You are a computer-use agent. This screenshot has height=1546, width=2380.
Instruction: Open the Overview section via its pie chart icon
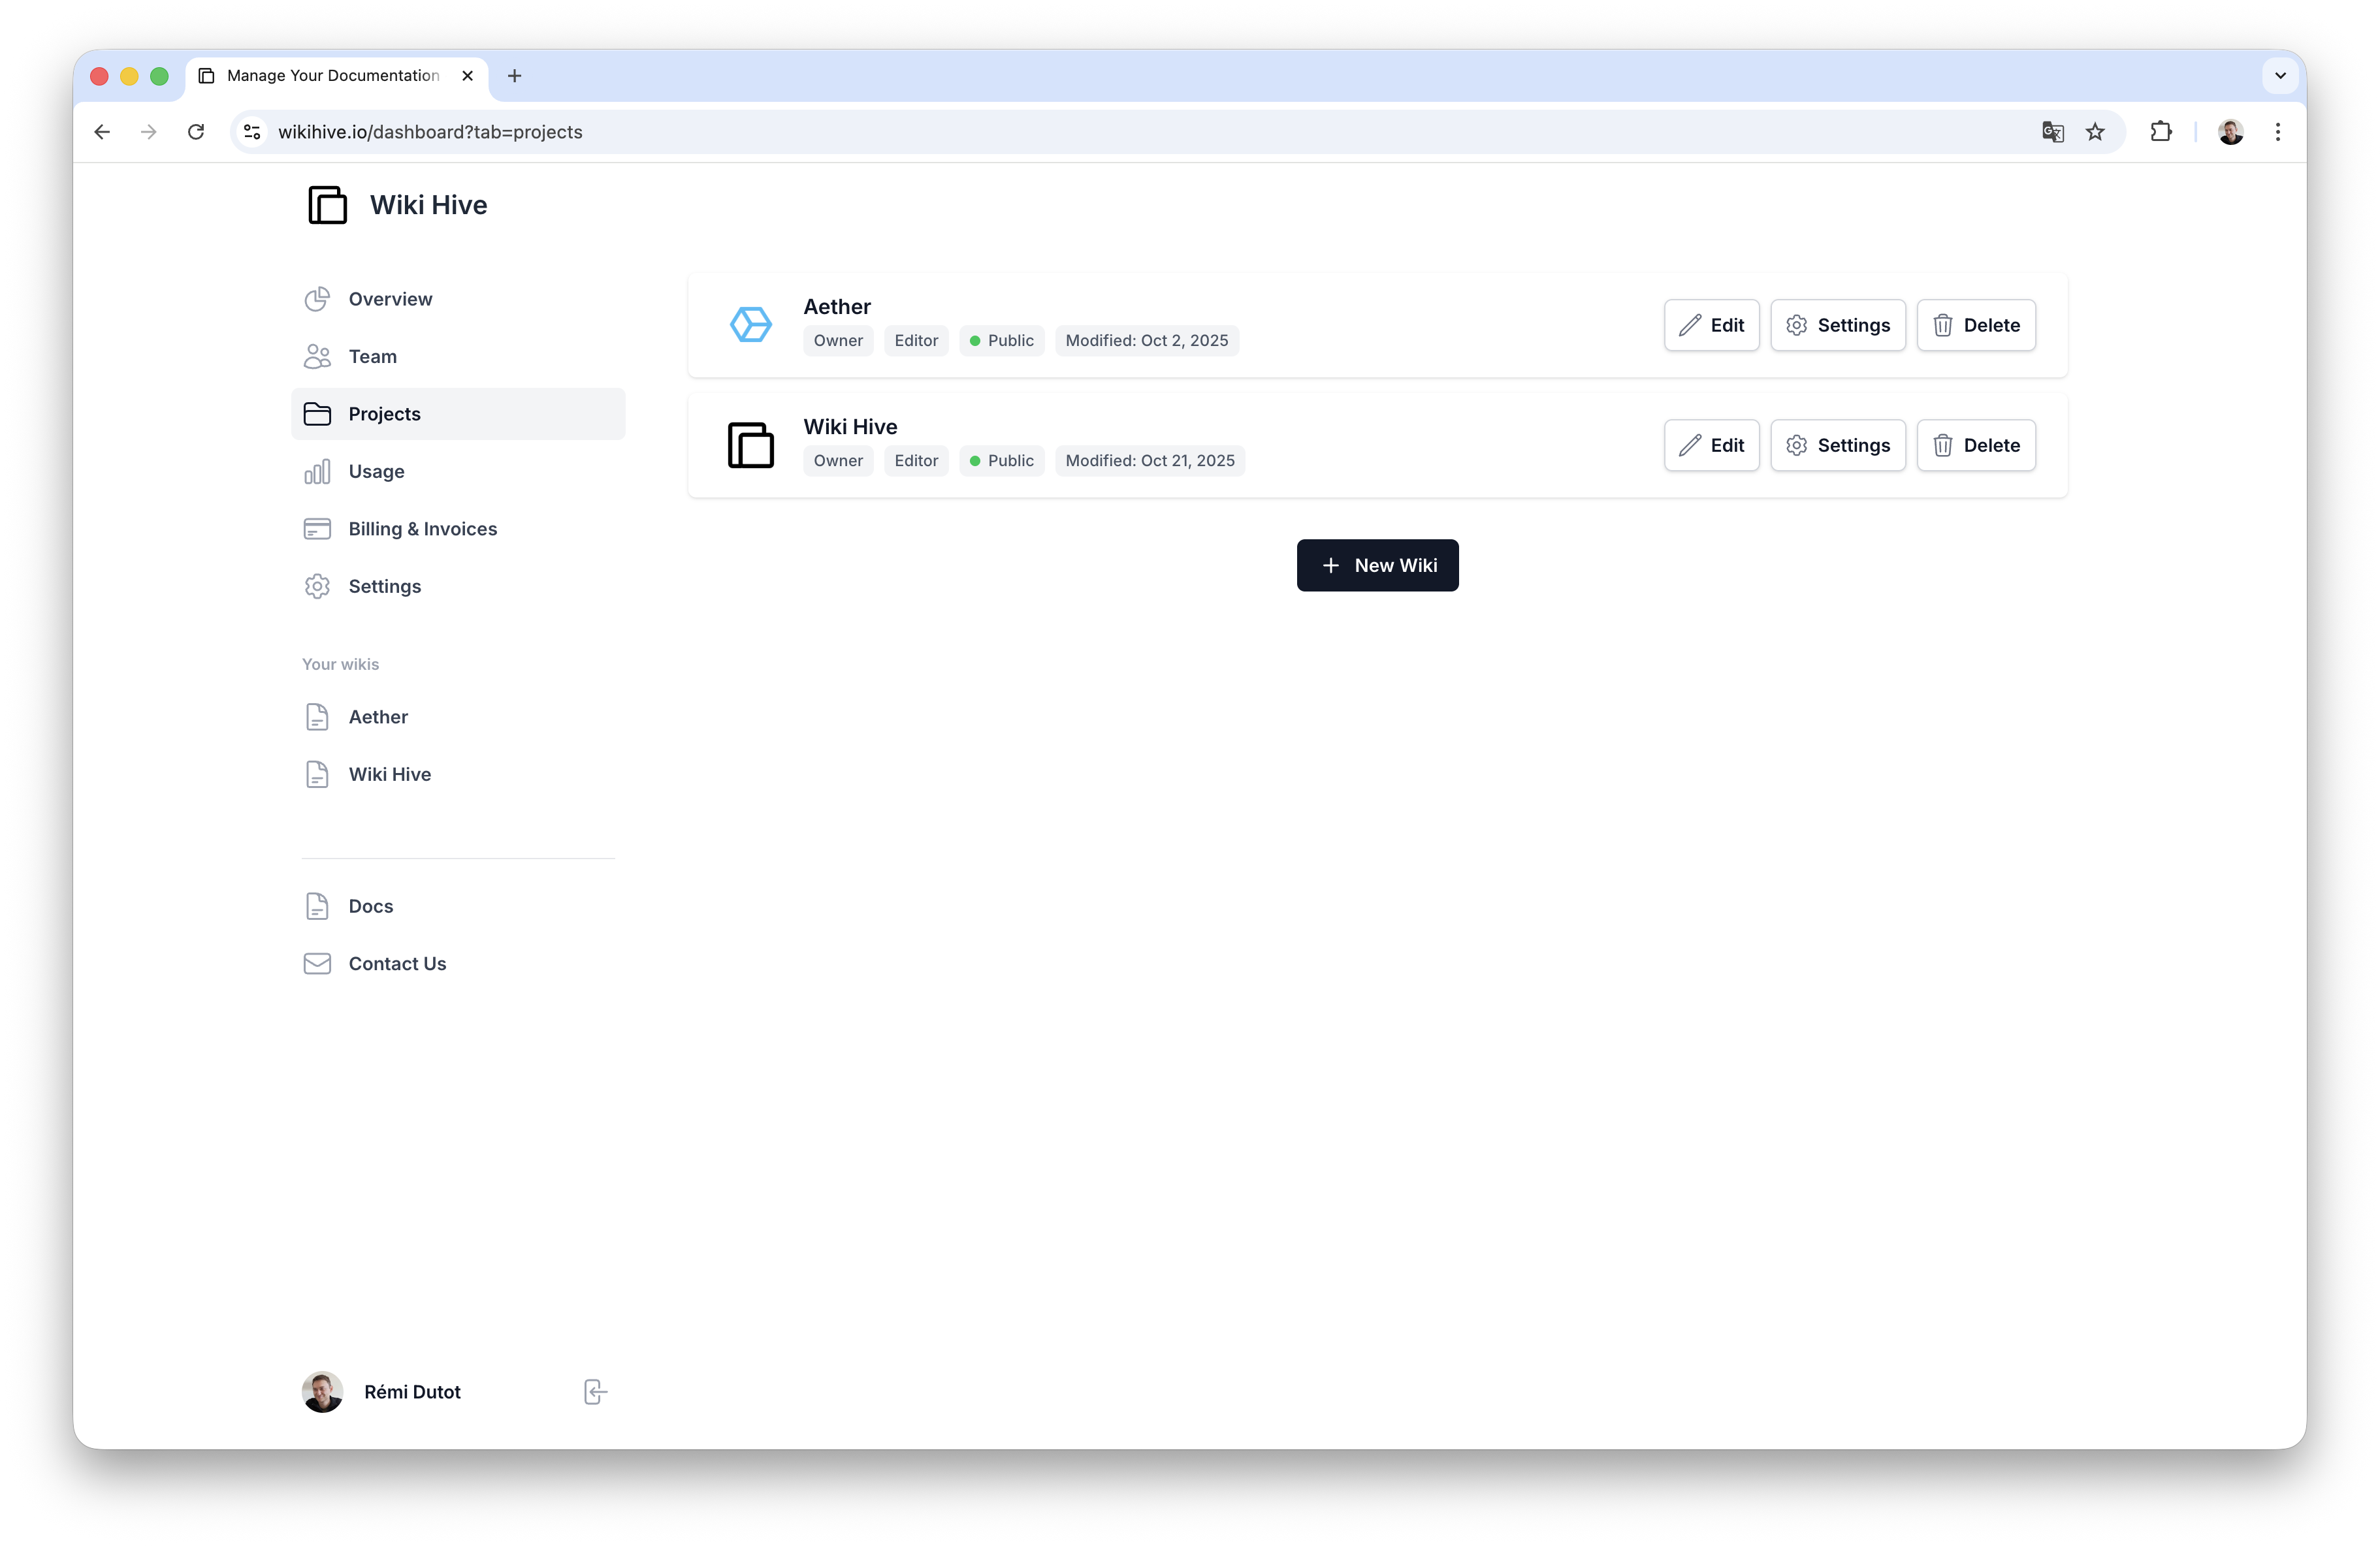coord(317,299)
